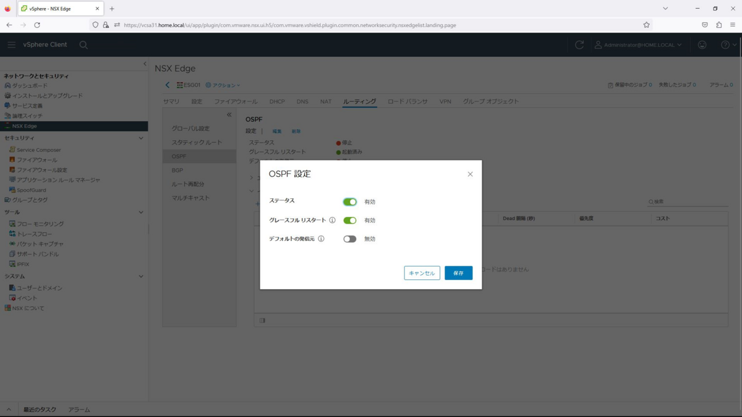Open ユーザーとドメイン in the sidebar

click(x=39, y=289)
